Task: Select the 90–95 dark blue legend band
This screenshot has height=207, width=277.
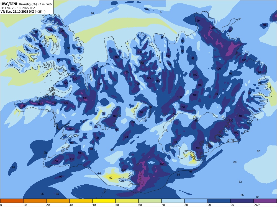Action: click(219, 201)
